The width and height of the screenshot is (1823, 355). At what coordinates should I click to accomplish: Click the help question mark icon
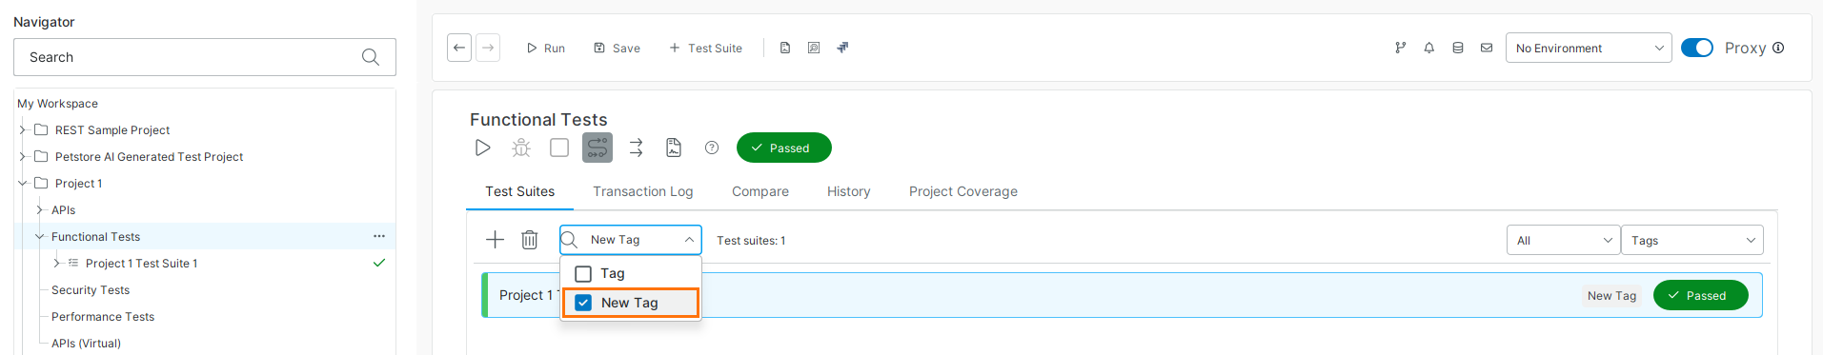click(x=712, y=148)
